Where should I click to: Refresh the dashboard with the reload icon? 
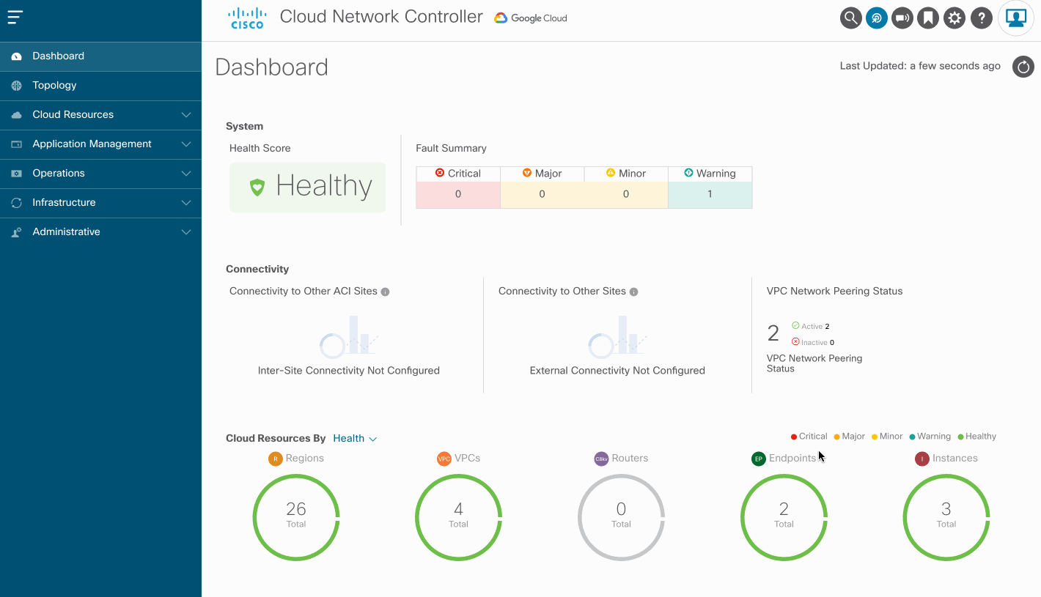1023,67
